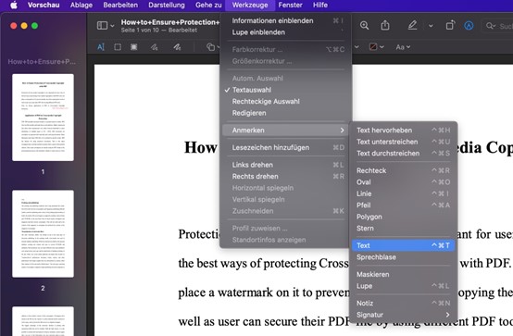Click the zoom in magnifier icon

click(364, 26)
